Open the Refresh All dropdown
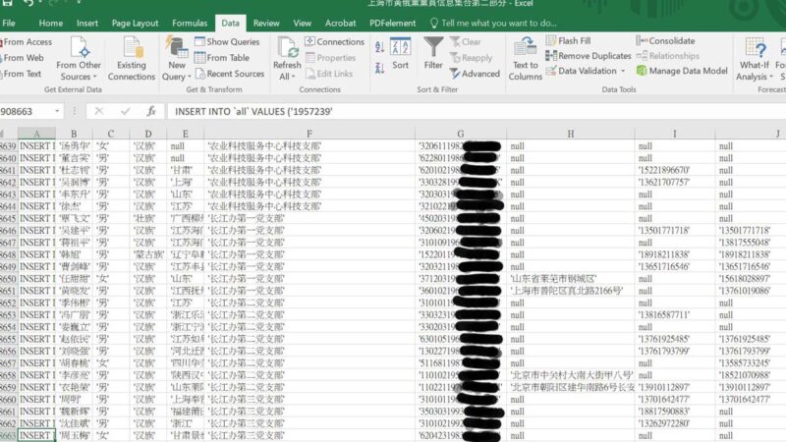 [288, 77]
